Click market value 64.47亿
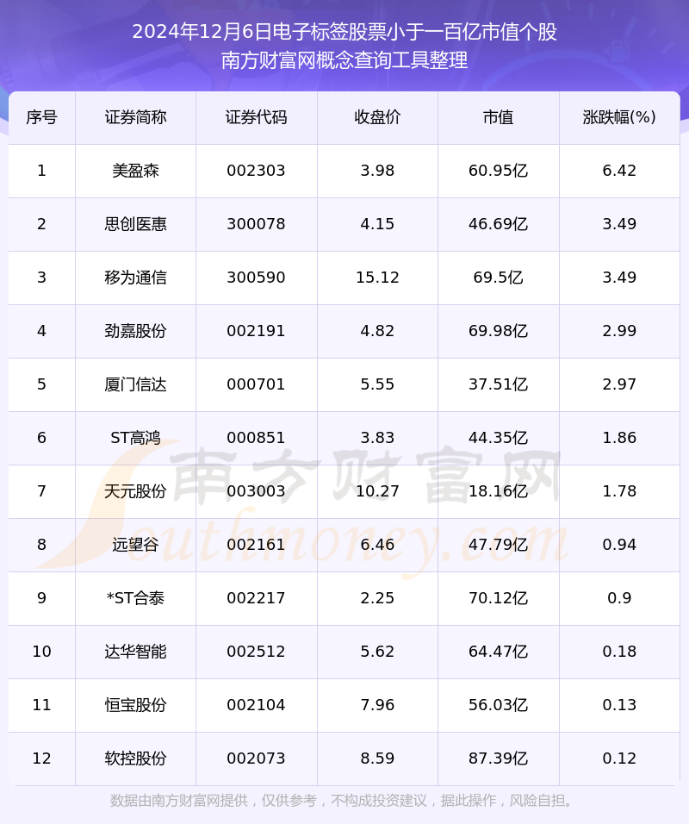The width and height of the screenshot is (689, 824). (x=499, y=652)
